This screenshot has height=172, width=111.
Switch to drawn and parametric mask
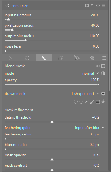coord(77,58)
